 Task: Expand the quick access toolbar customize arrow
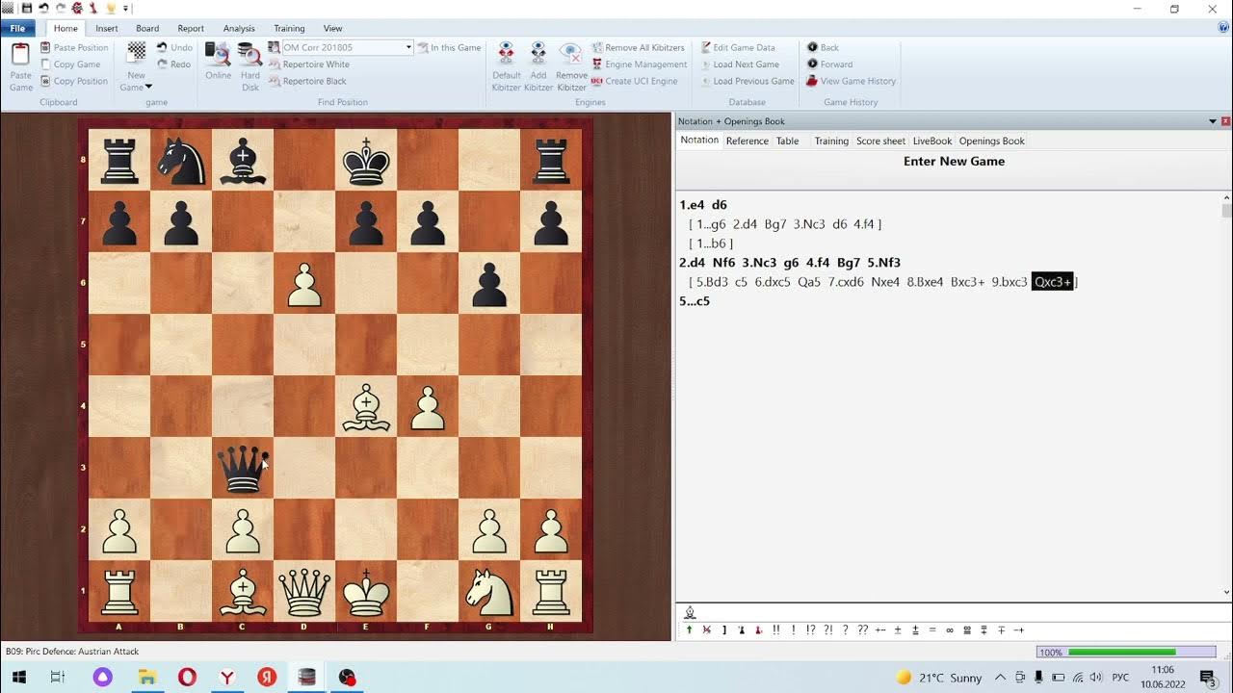coord(126,9)
